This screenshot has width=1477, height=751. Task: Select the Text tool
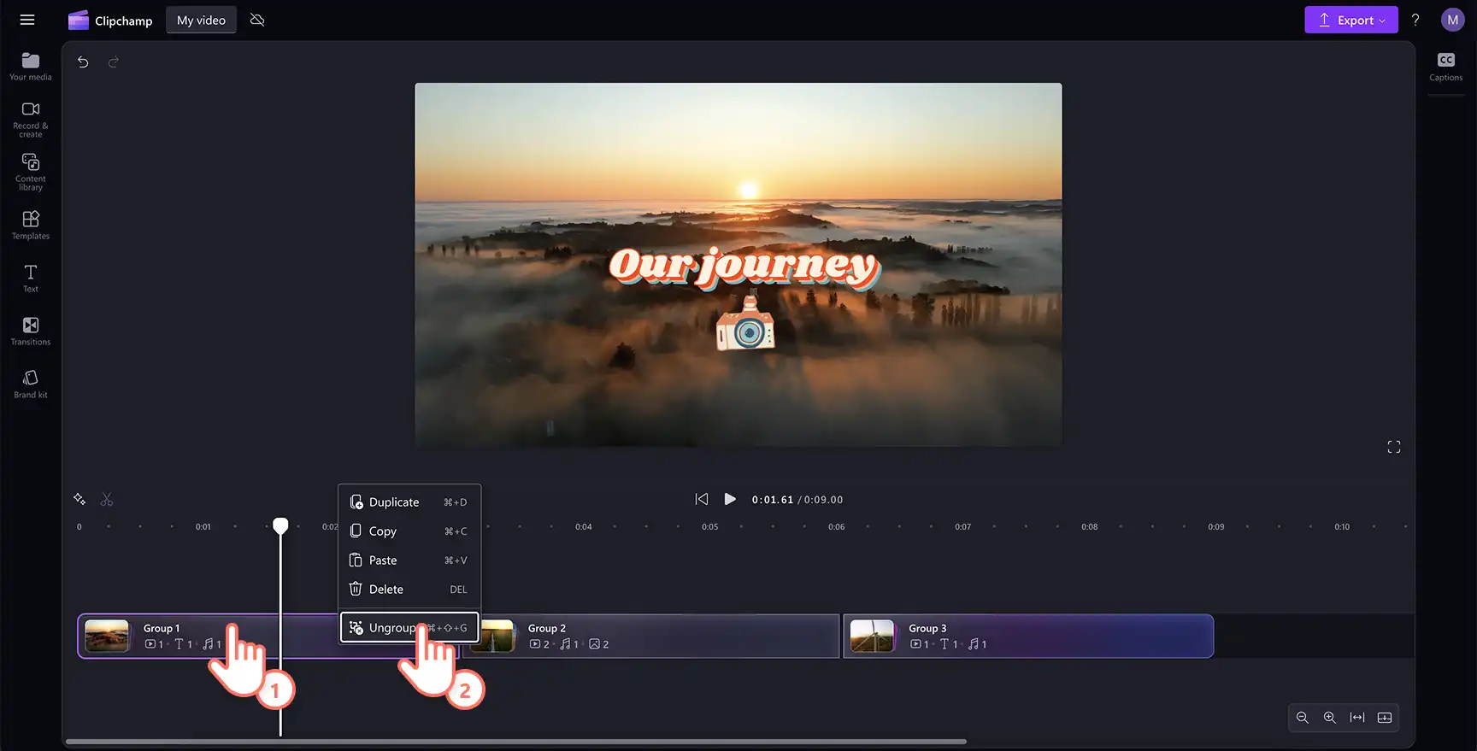tap(31, 279)
